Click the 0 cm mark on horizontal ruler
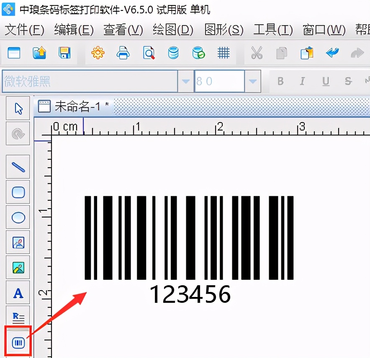370x358 pixels. 65,127
